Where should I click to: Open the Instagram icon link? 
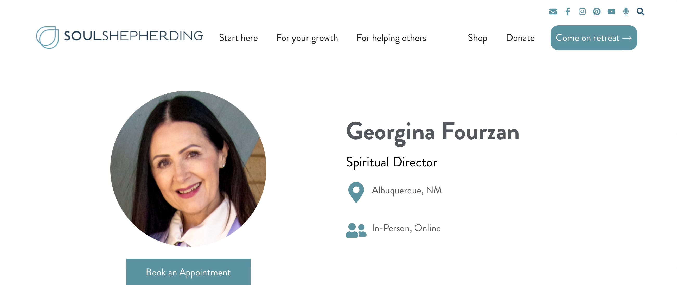click(582, 12)
